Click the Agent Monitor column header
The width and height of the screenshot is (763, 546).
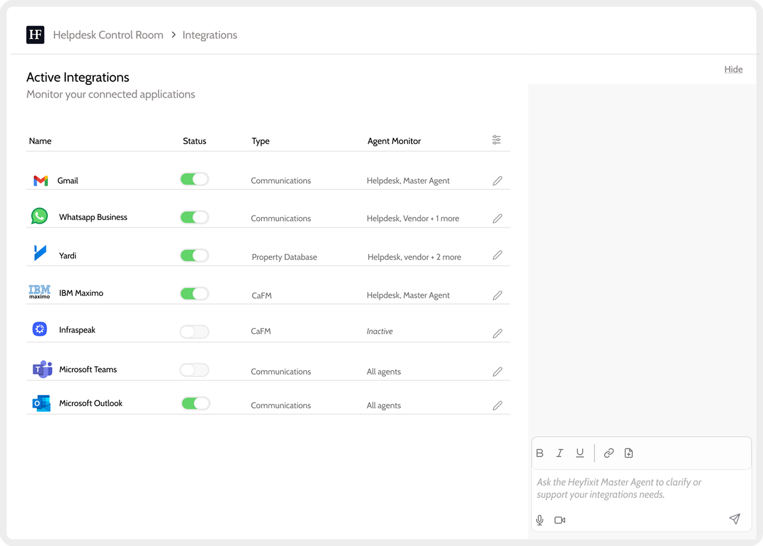tap(394, 141)
